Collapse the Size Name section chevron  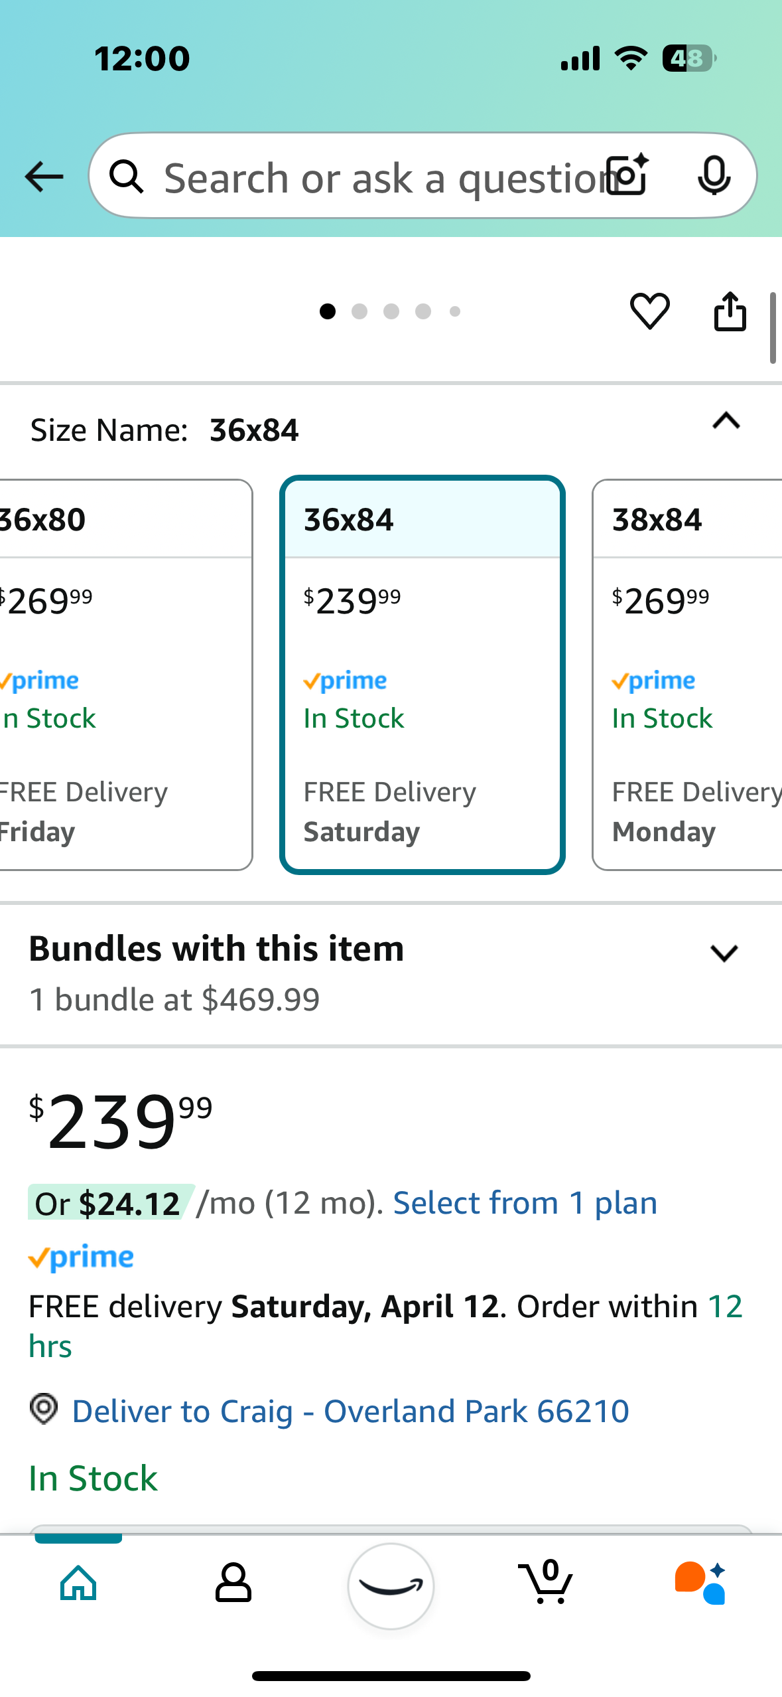point(726,421)
